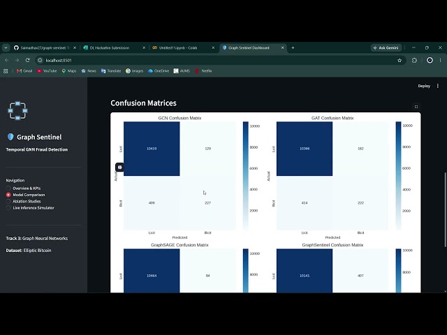447x335 pixels.
Task: Select the Ablation Studies radio option
Action: pyautogui.click(x=23, y=202)
